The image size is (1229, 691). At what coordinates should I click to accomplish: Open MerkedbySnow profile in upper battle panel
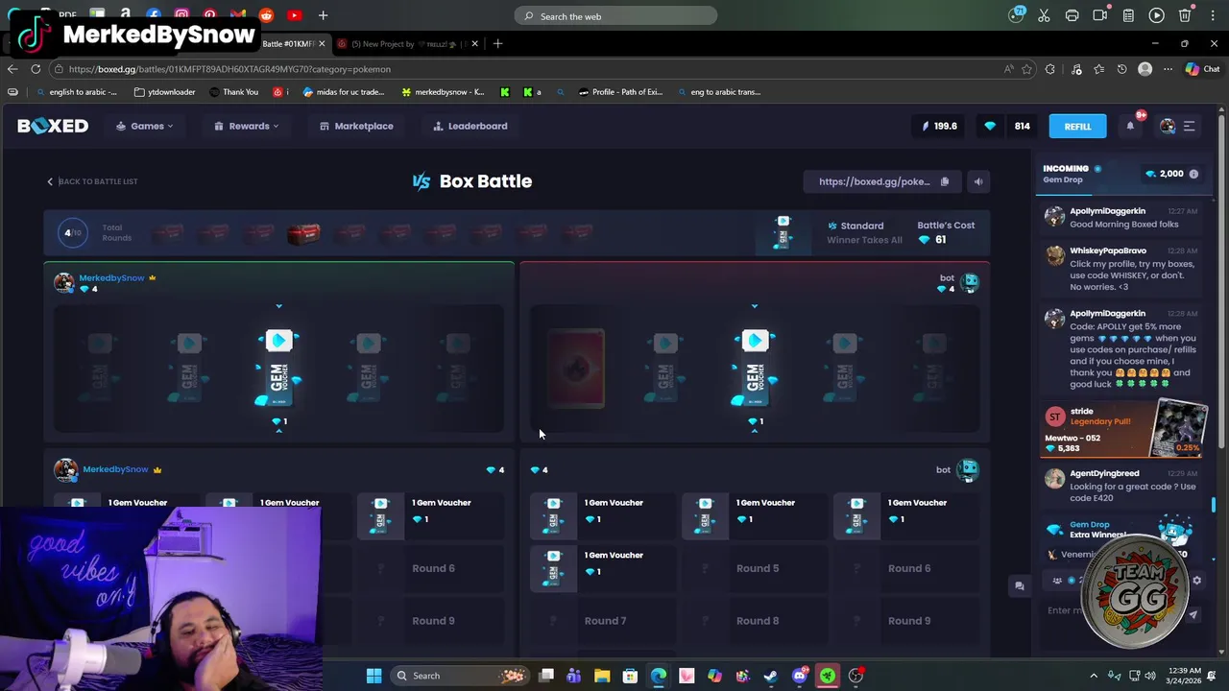click(111, 277)
